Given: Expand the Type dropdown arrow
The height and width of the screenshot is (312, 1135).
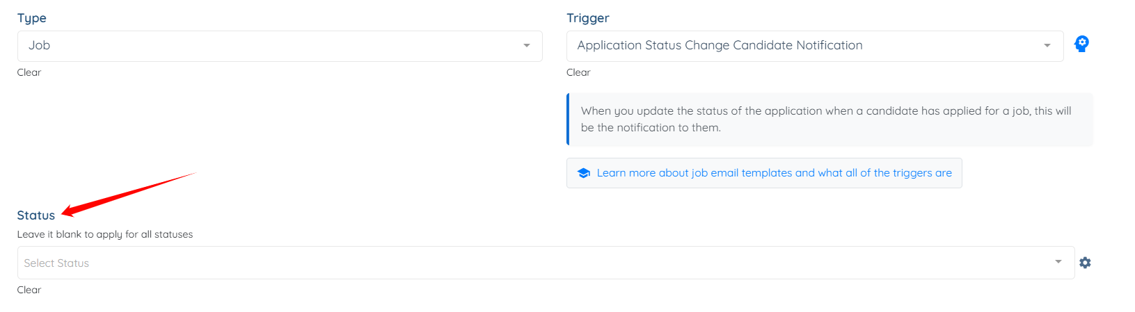Looking at the screenshot, I should coord(527,46).
